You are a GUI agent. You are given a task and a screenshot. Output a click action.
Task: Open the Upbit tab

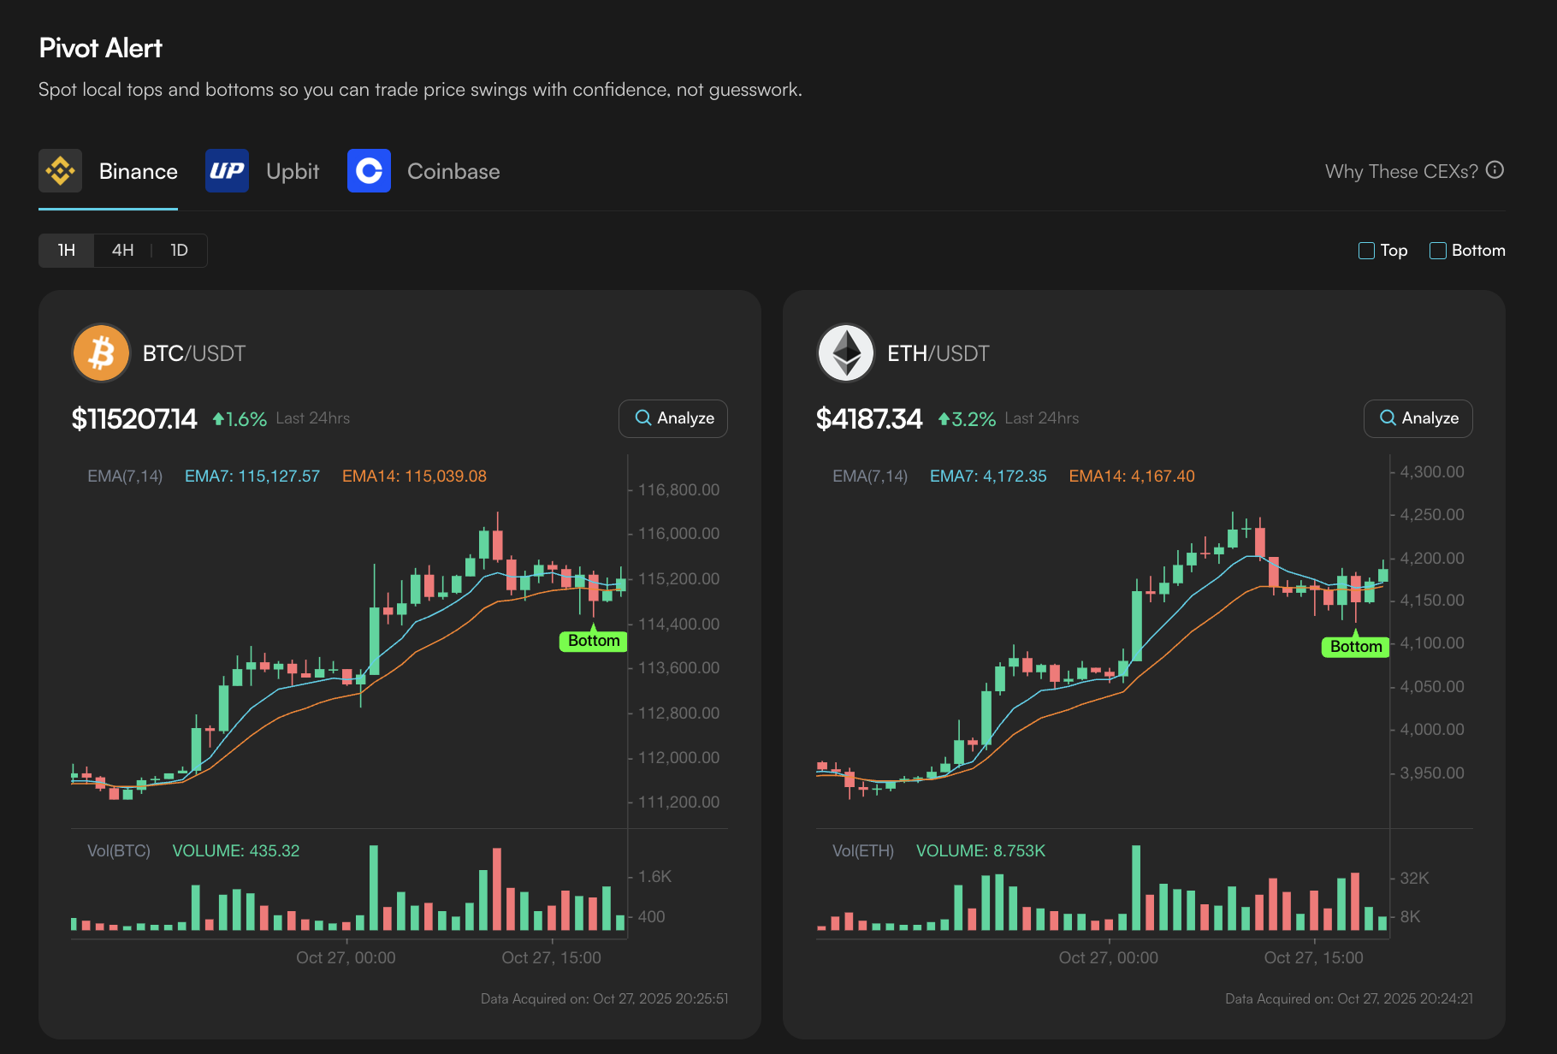pyautogui.click(x=263, y=171)
